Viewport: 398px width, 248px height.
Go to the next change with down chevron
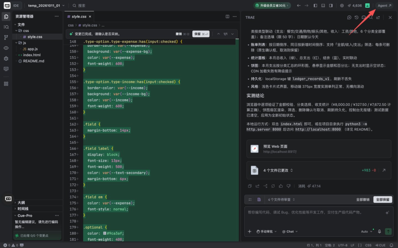tap(232, 34)
